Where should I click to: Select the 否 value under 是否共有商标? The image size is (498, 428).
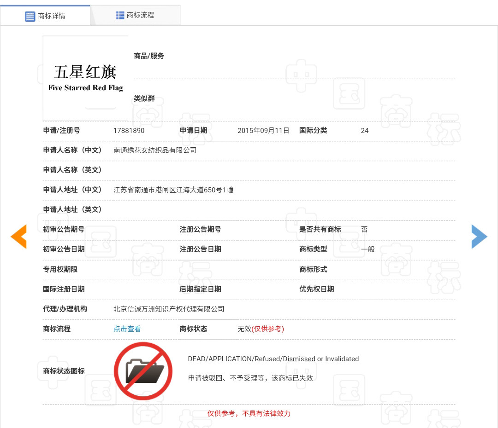coord(364,229)
